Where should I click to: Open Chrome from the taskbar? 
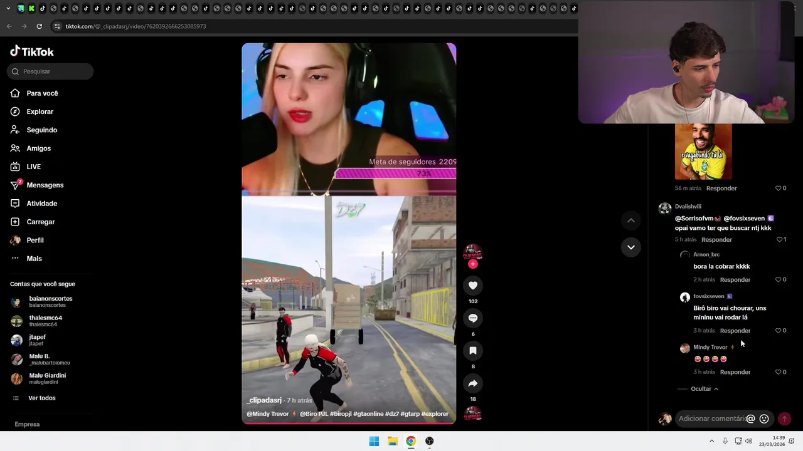(411, 441)
